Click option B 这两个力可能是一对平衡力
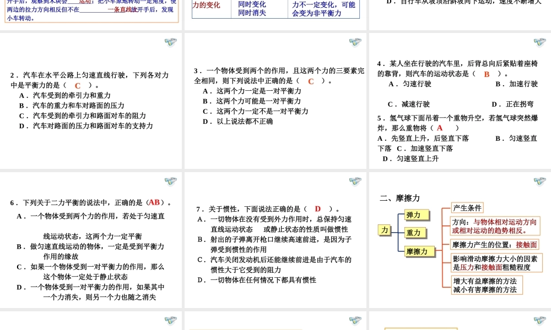 252,101
